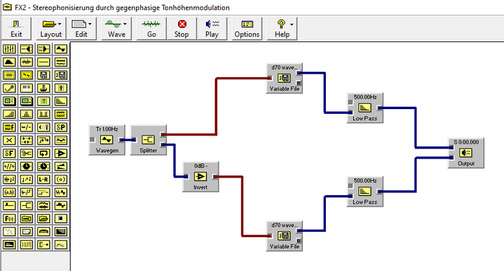Pick the black stop square icon in the palette
This screenshot has height=271, width=504.
point(61,219)
